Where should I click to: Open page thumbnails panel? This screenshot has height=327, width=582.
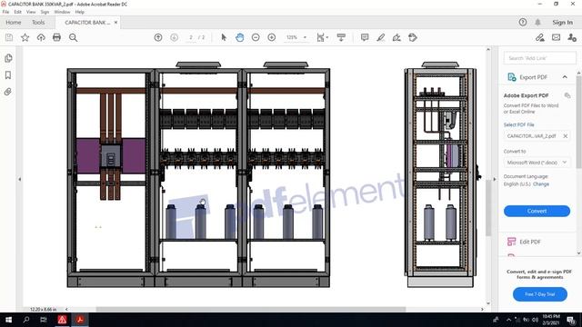click(x=8, y=58)
